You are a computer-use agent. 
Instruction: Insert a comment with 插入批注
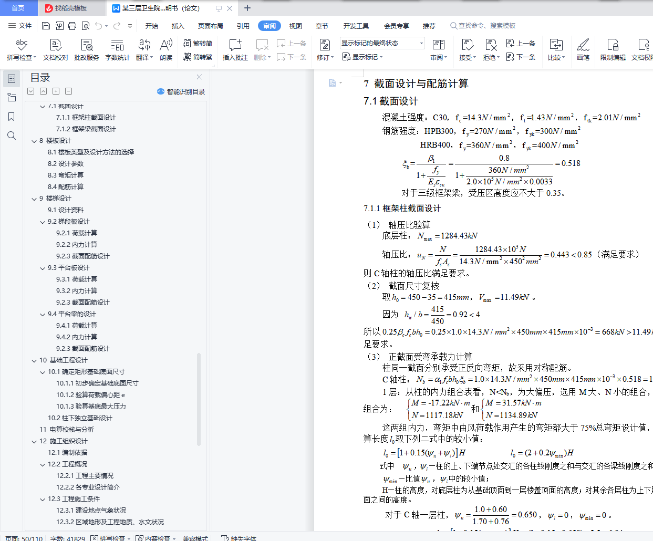click(235, 50)
